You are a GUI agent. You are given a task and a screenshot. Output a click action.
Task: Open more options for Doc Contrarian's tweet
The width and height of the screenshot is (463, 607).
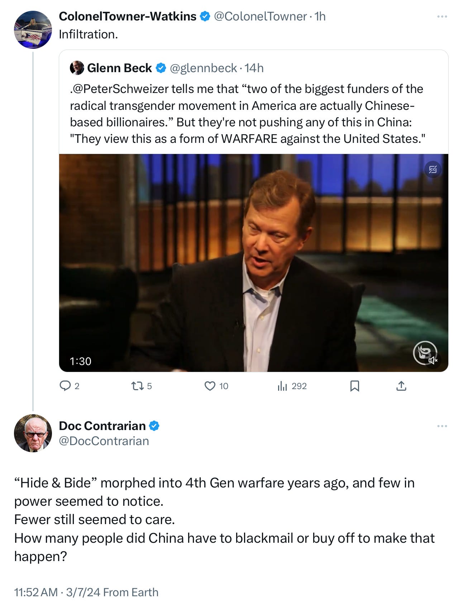(442, 426)
